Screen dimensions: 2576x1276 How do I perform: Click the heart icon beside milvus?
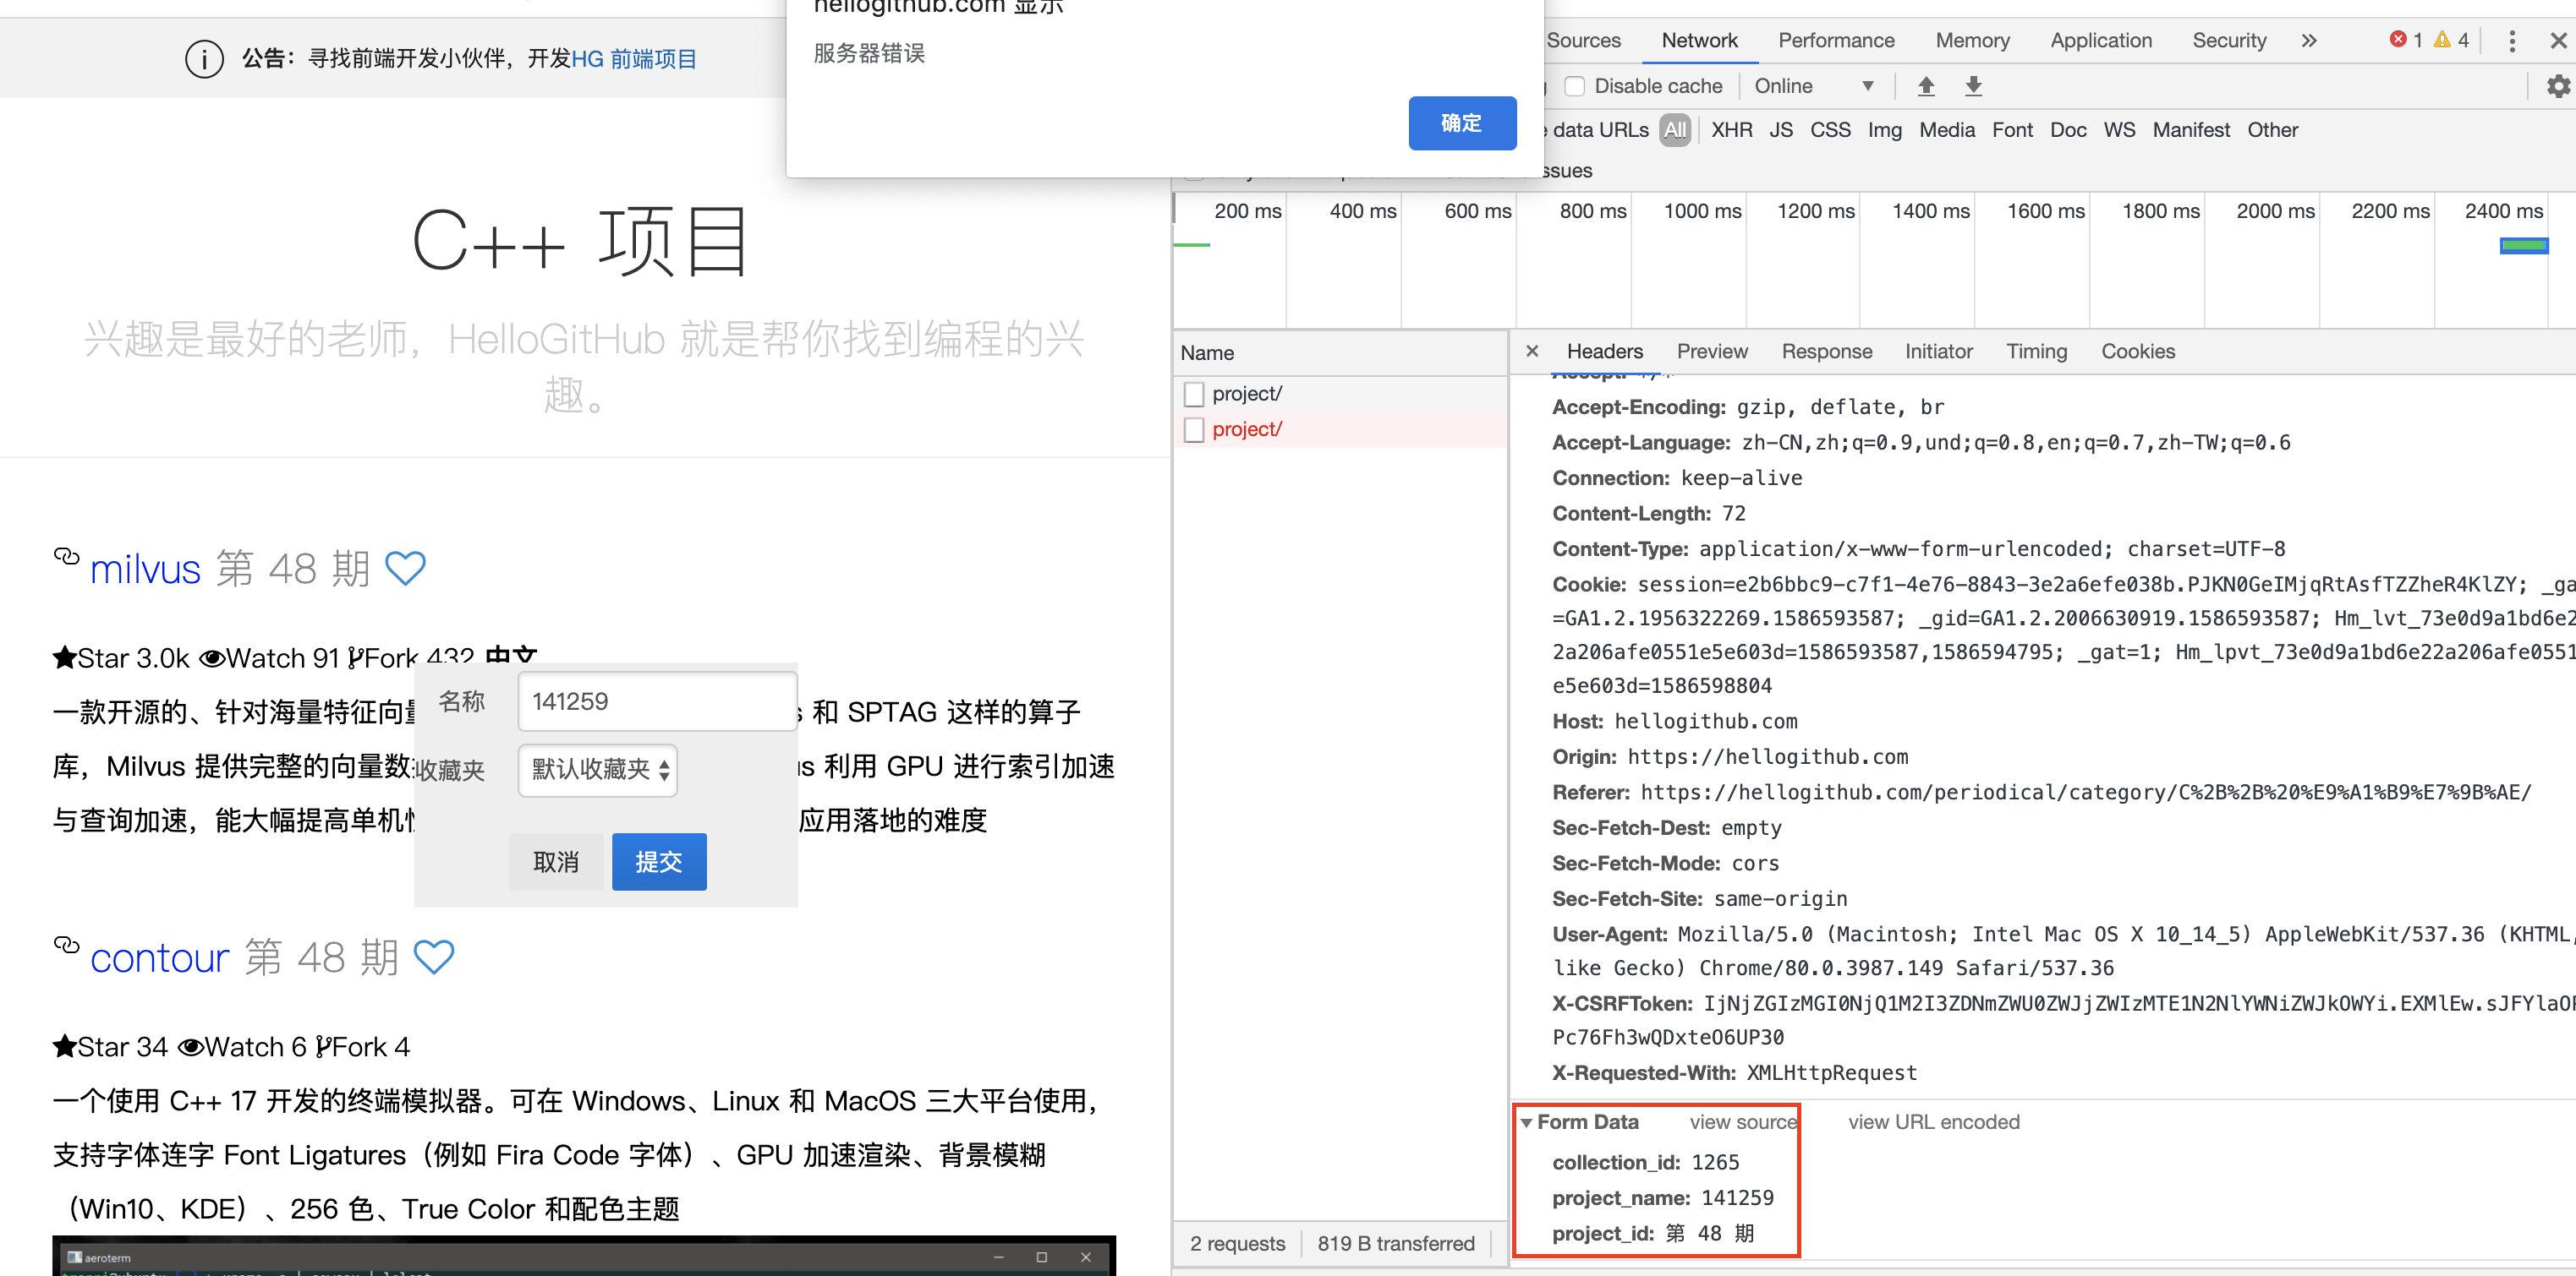tap(405, 568)
